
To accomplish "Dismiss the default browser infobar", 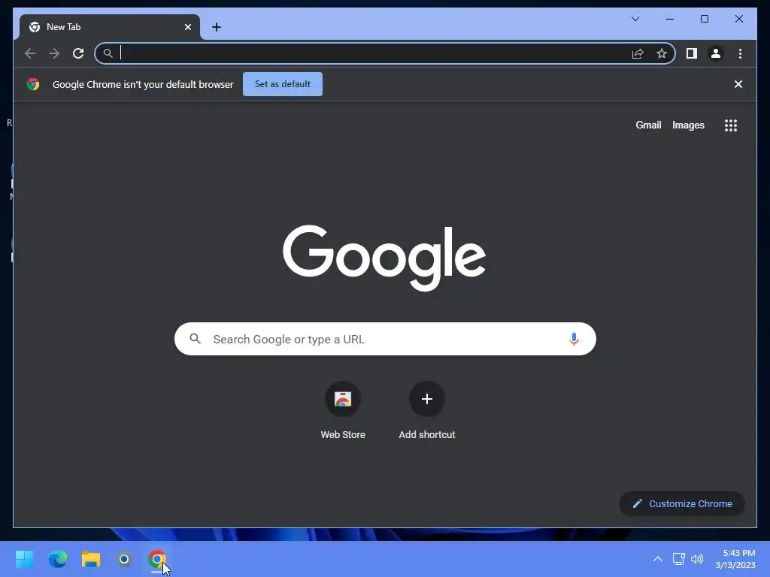I will point(738,84).
